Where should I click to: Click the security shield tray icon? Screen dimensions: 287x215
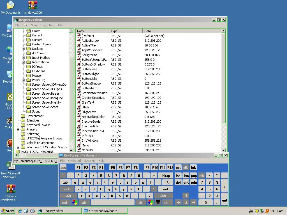(257, 211)
